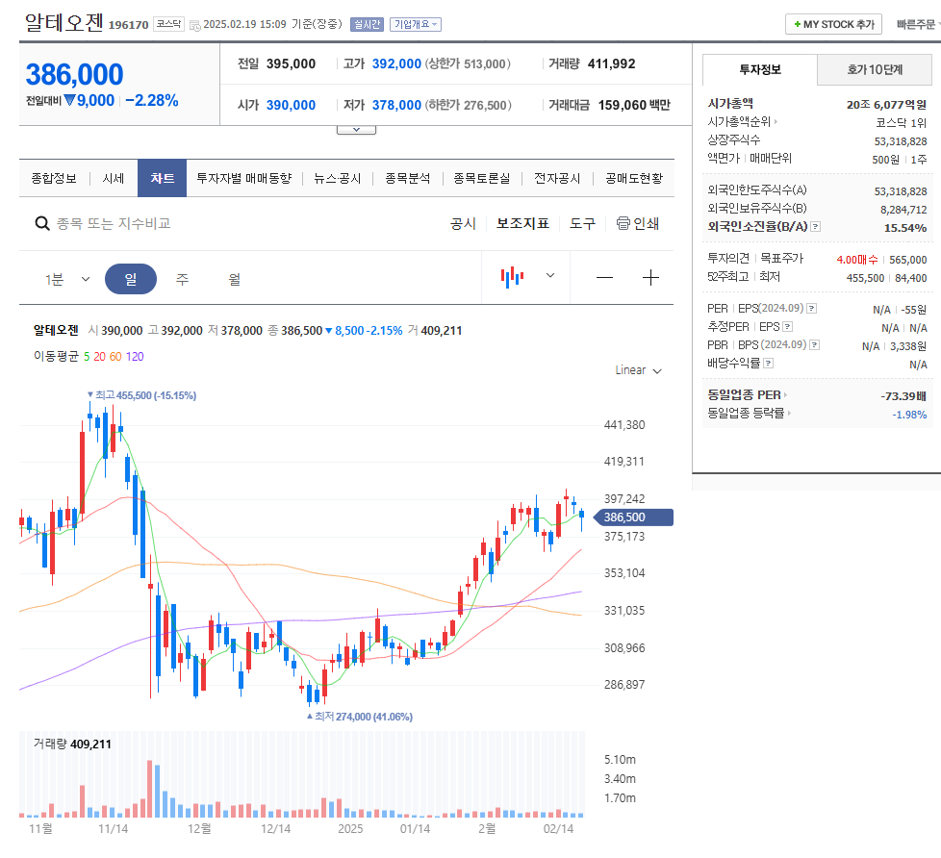Viewport: 941px width, 858px height.
Task: Click the 15.54% foreign ownership value
Action: [905, 228]
